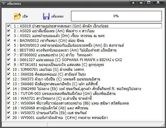
Task: Toggle checkbox for song 5 BAOW0013
Action: [x=8, y=45]
